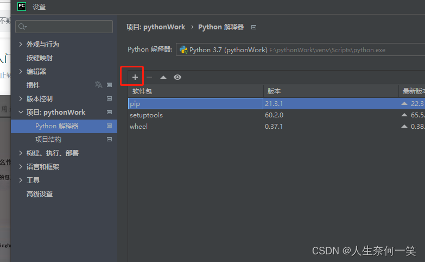This screenshot has width=425, height=262.
Task: Click the minus uninstall package icon
Action: (x=149, y=77)
